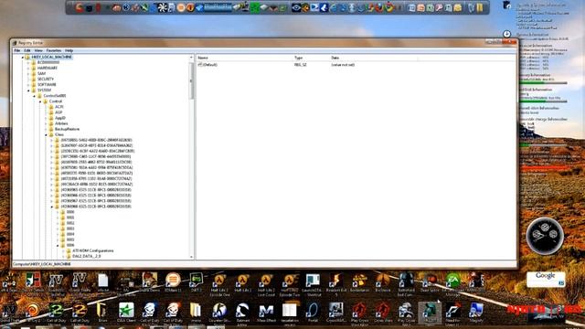
Task: Collapse the HKEY_LOCAL_MACHINE tree node
Action: pos(22,58)
